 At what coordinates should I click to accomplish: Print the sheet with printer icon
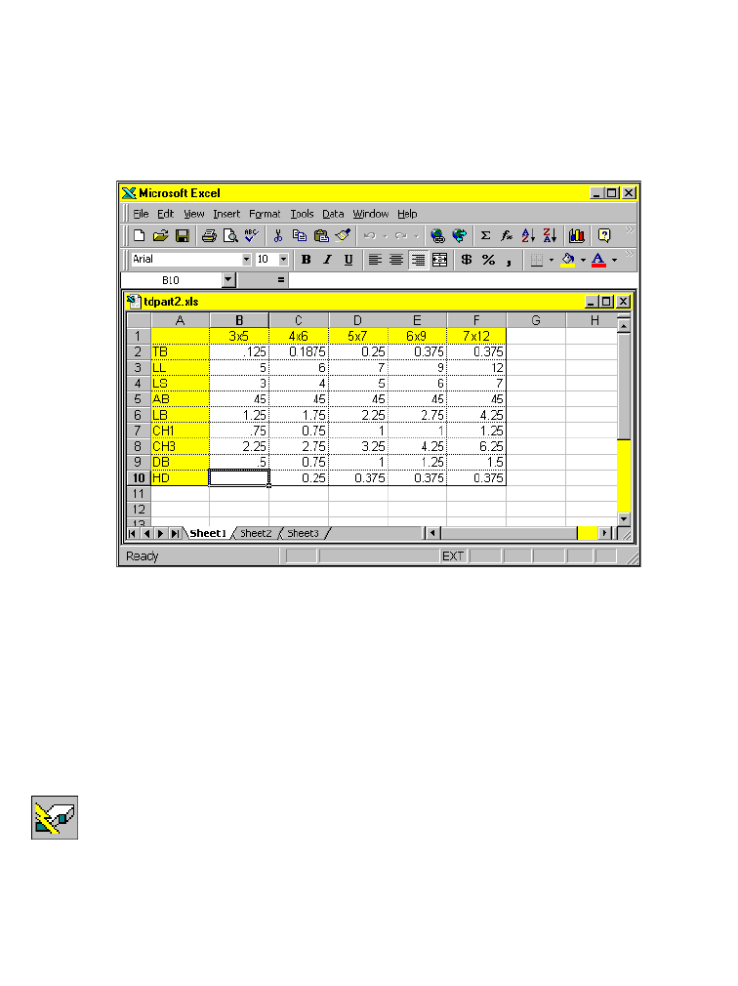tap(209, 236)
